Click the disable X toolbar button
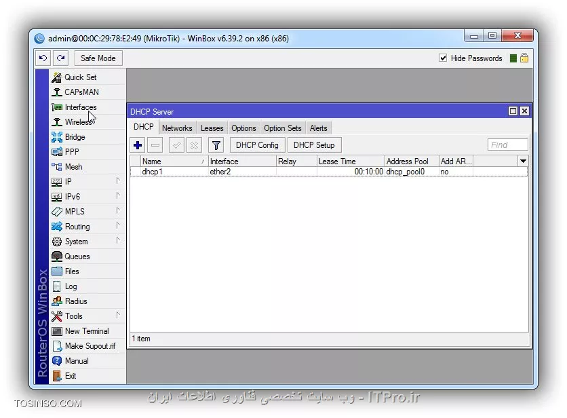This screenshot has width=567, height=418. 194,145
